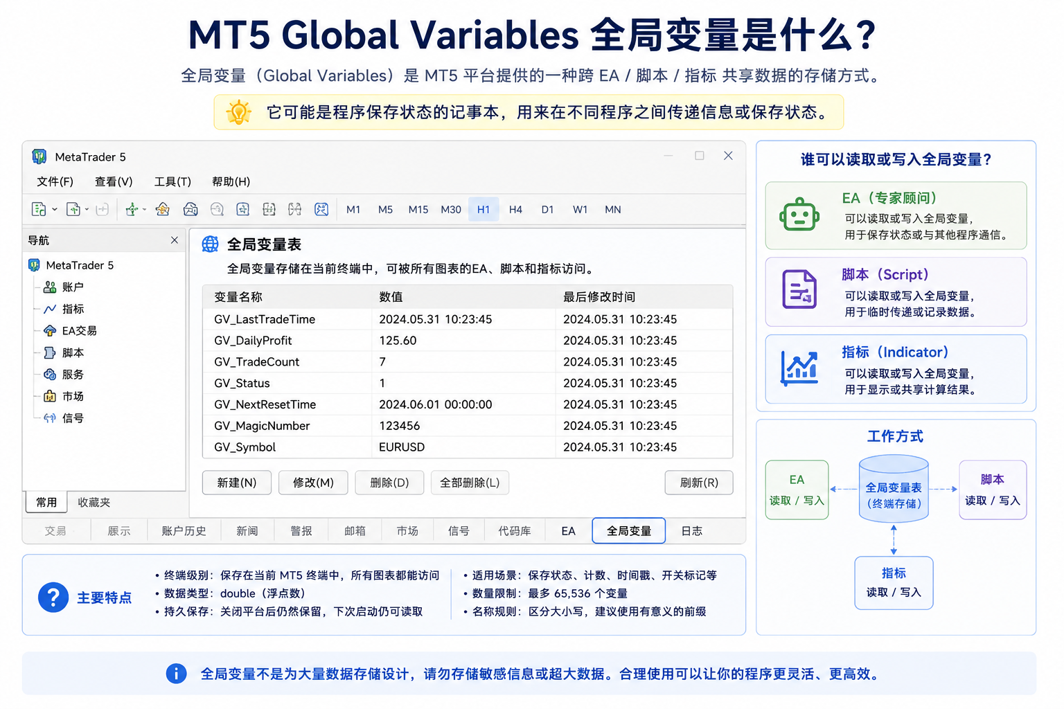
Task: Click the 全部删除(L) button
Action: [x=470, y=483]
